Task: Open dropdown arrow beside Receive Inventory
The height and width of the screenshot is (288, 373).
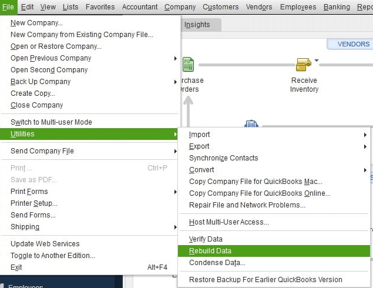Action: [317, 60]
